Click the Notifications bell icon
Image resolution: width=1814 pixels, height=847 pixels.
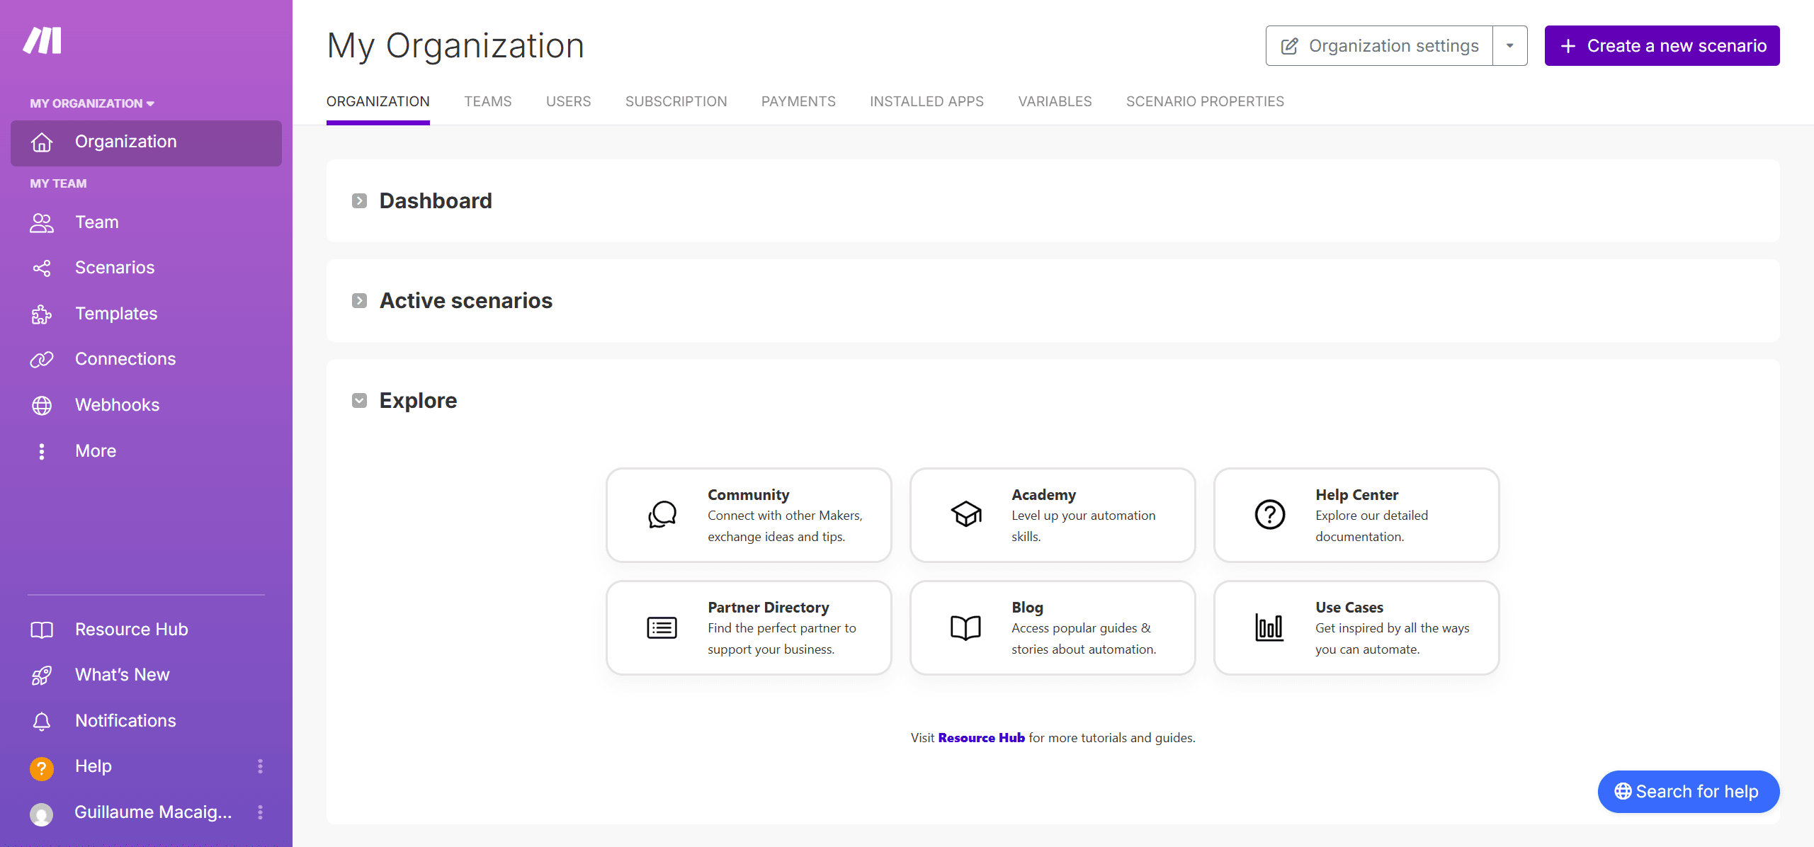[x=42, y=721]
